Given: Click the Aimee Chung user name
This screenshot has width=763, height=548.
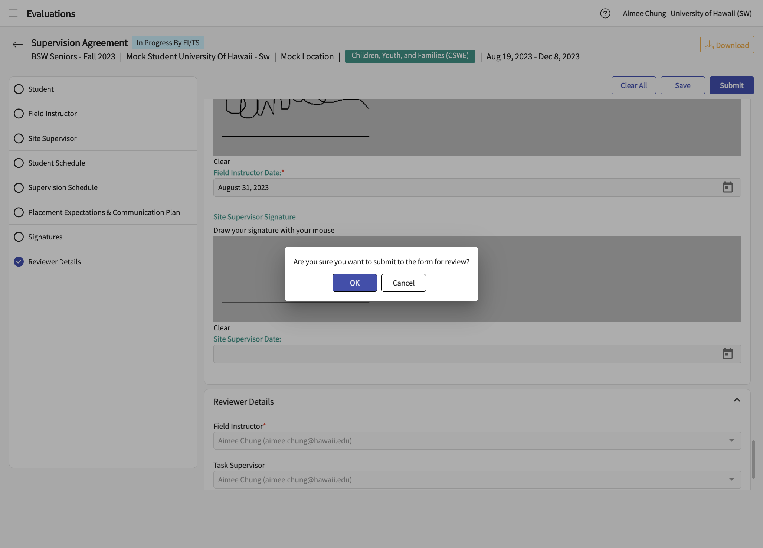Looking at the screenshot, I should (x=644, y=13).
